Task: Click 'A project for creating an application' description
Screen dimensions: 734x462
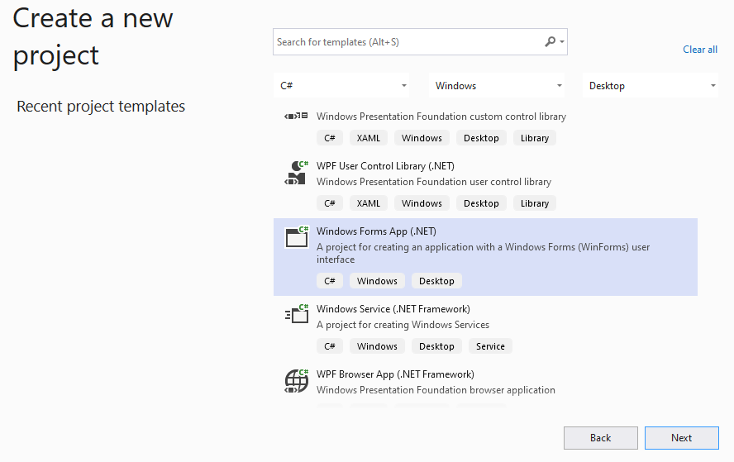Action: 483,253
